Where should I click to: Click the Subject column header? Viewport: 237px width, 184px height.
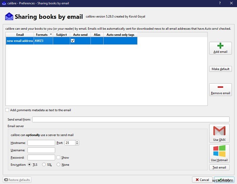pos(61,35)
